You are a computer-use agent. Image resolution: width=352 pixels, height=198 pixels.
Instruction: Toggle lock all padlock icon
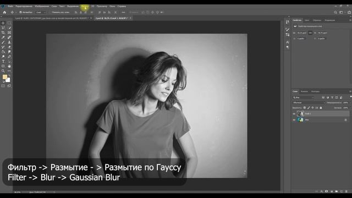[x=321, y=108]
